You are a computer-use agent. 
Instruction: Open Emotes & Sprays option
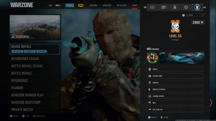click(175, 89)
